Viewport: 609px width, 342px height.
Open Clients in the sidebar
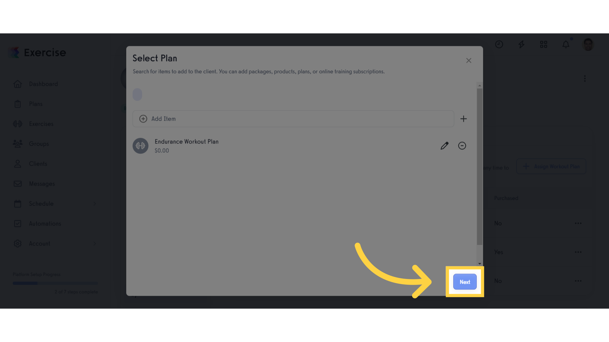click(x=38, y=164)
